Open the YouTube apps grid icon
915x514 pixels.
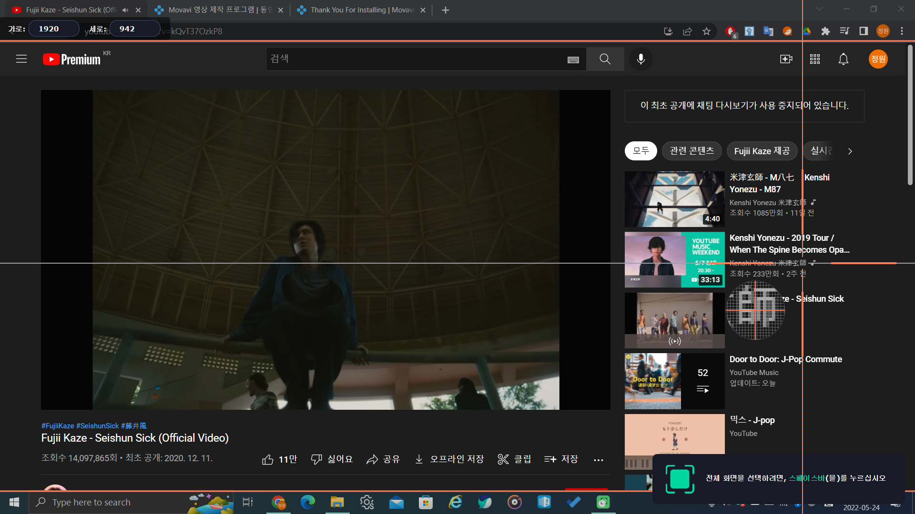click(x=815, y=59)
